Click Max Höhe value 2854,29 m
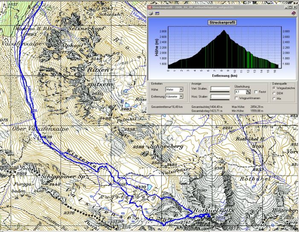This screenshot has height=232, width=299. (x=257, y=107)
